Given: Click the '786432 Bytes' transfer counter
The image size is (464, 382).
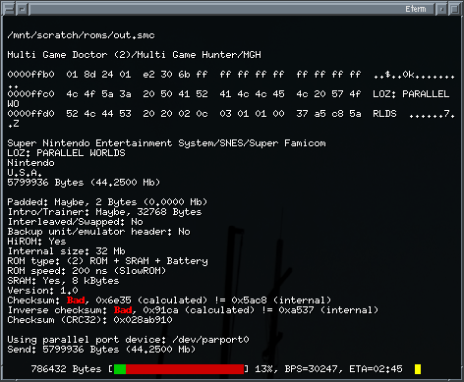Looking at the screenshot, I should click(66, 369).
